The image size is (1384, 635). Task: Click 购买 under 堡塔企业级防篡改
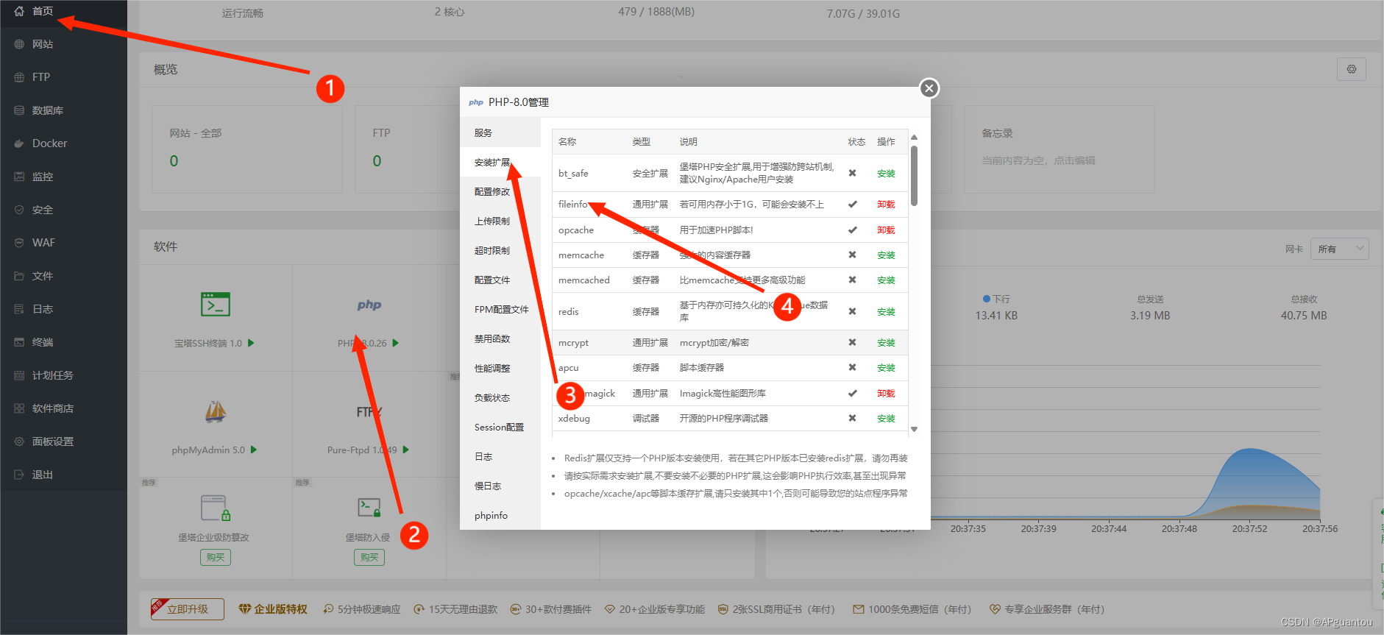[216, 557]
